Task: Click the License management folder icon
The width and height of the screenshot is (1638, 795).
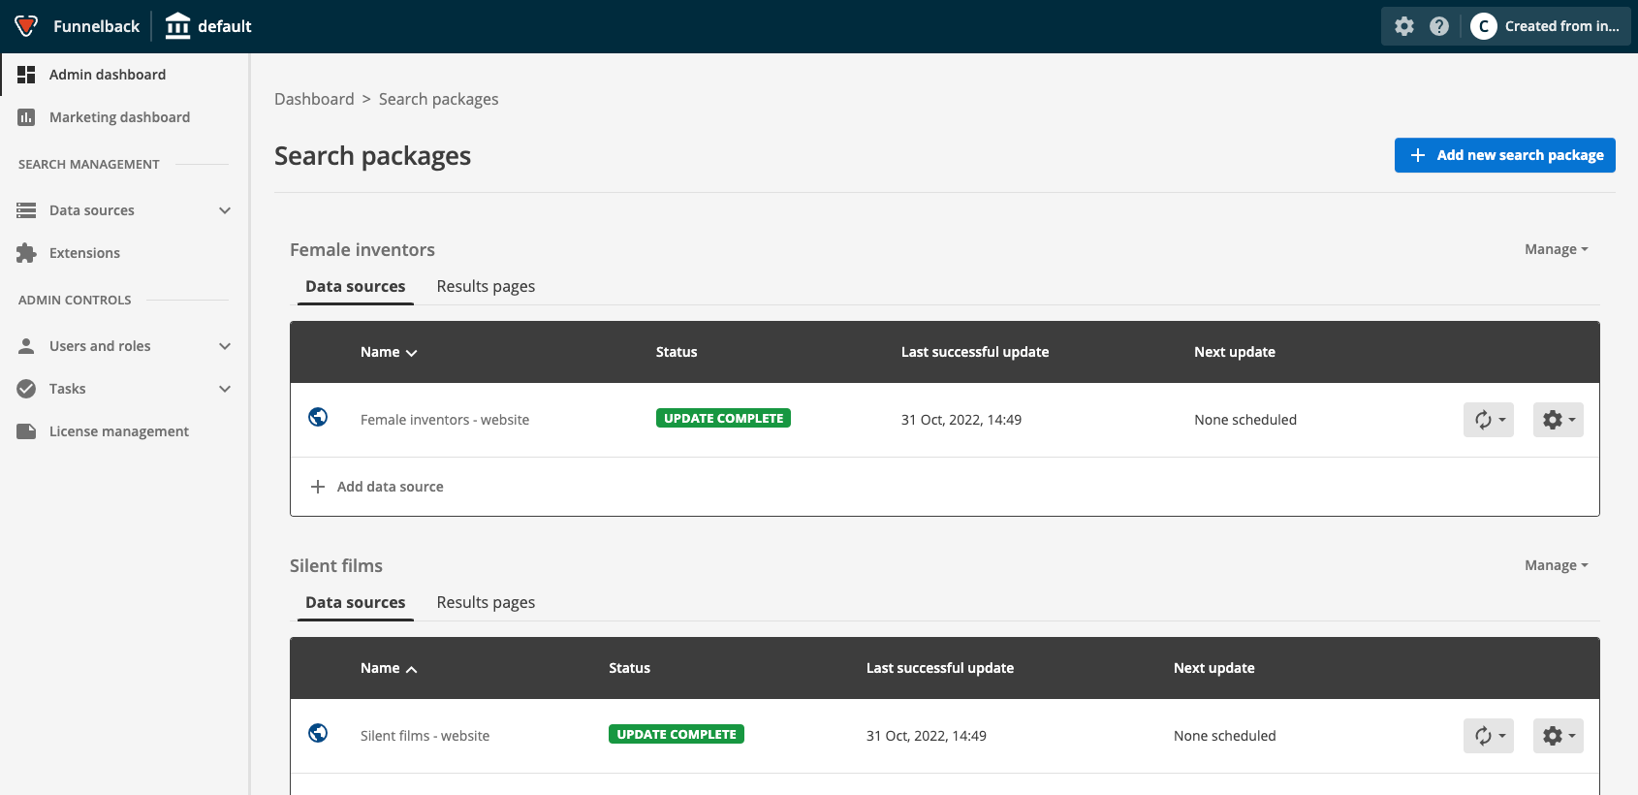Action: pyautogui.click(x=26, y=431)
